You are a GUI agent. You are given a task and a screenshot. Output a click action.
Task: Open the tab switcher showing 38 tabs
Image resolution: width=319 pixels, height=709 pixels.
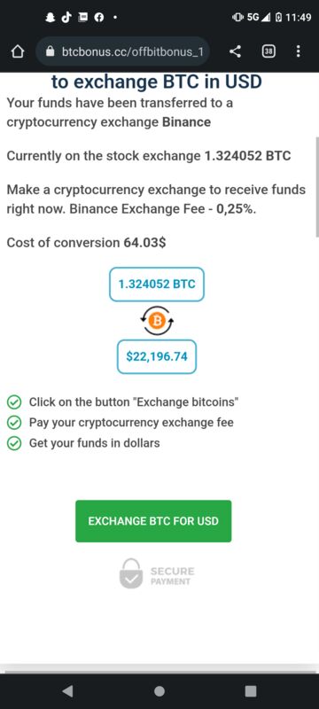tap(268, 52)
